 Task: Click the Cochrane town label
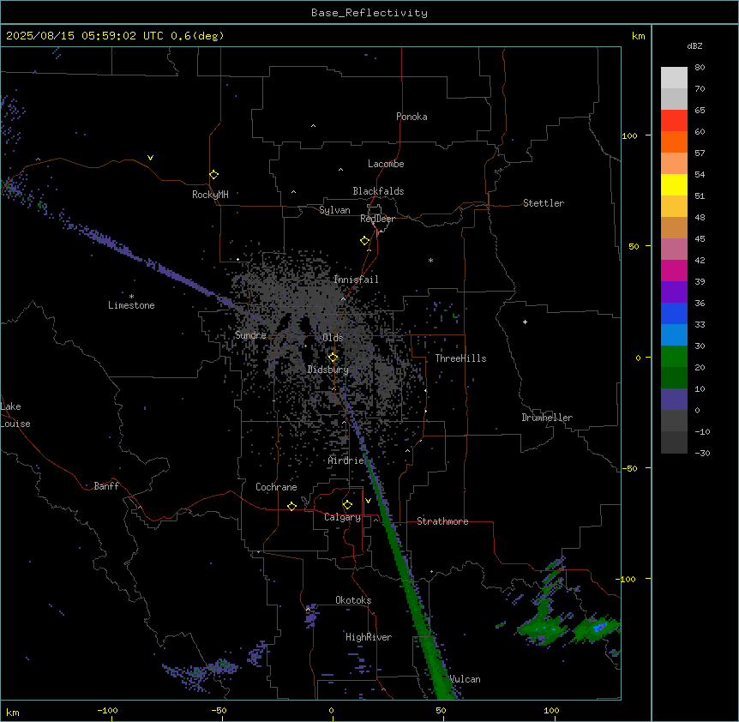276,487
